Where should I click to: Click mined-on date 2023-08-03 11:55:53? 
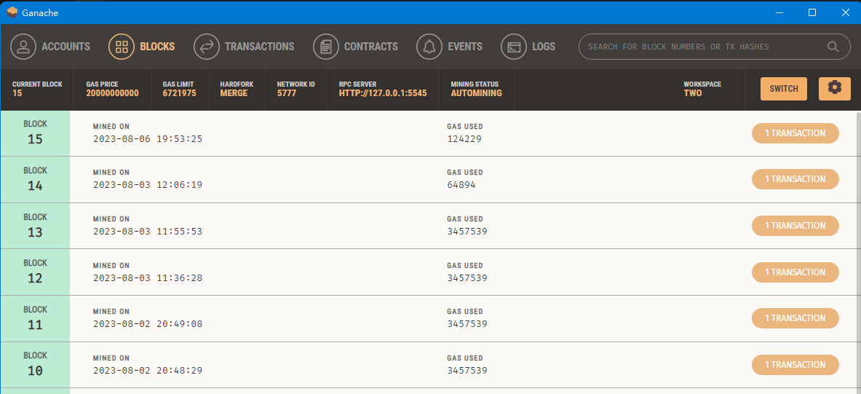click(148, 232)
